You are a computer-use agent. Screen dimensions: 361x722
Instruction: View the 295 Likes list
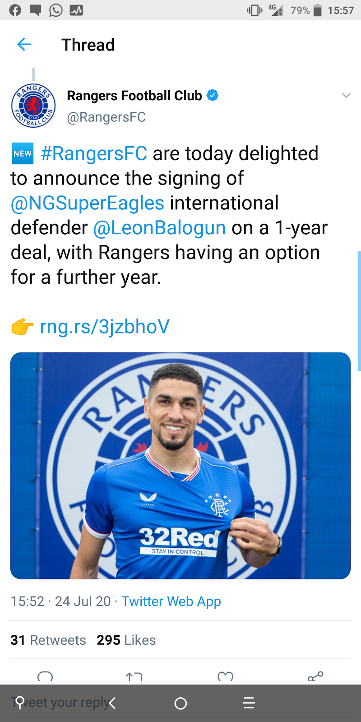click(x=126, y=640)
